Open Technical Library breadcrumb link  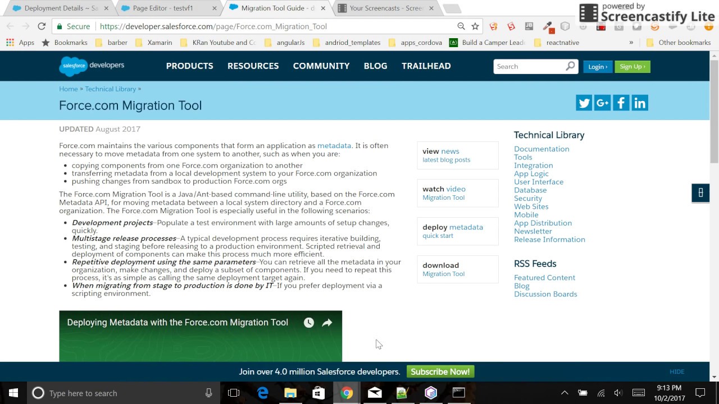pos(111,89)
